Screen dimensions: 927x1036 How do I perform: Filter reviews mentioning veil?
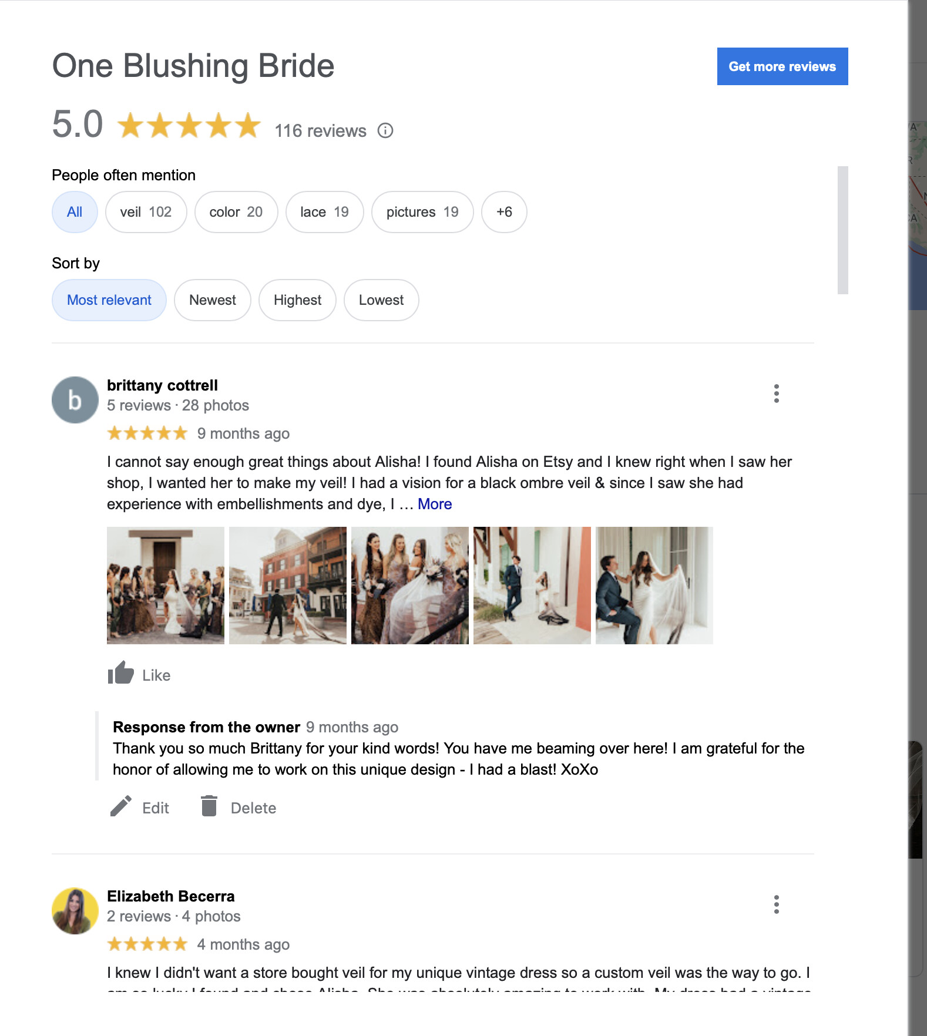point(146,212)
